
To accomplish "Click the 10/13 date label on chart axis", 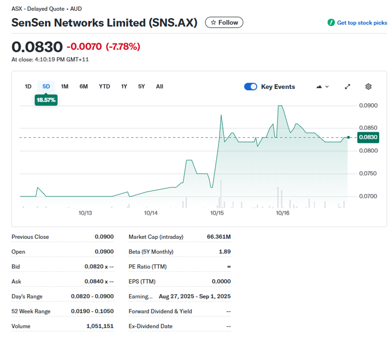I will tap(85, 213).
